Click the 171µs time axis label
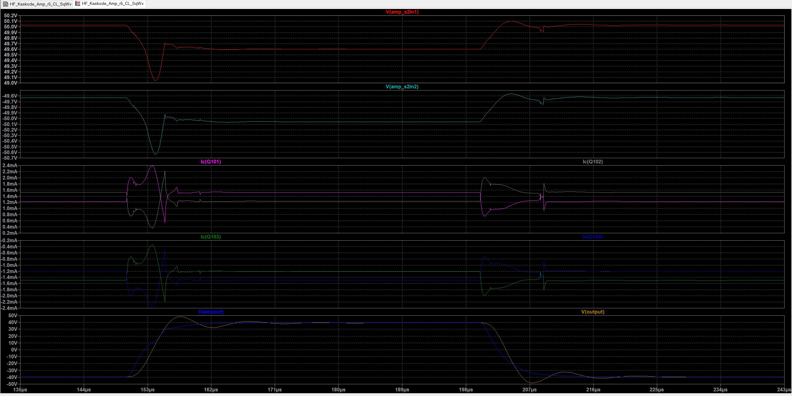Screen dimensions: 792x396 coord(275,390)
